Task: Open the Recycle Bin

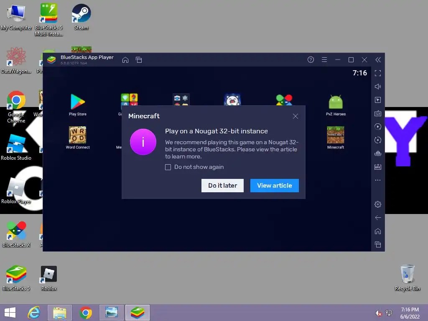Action: pyautogui.click(x=407, y=278)
